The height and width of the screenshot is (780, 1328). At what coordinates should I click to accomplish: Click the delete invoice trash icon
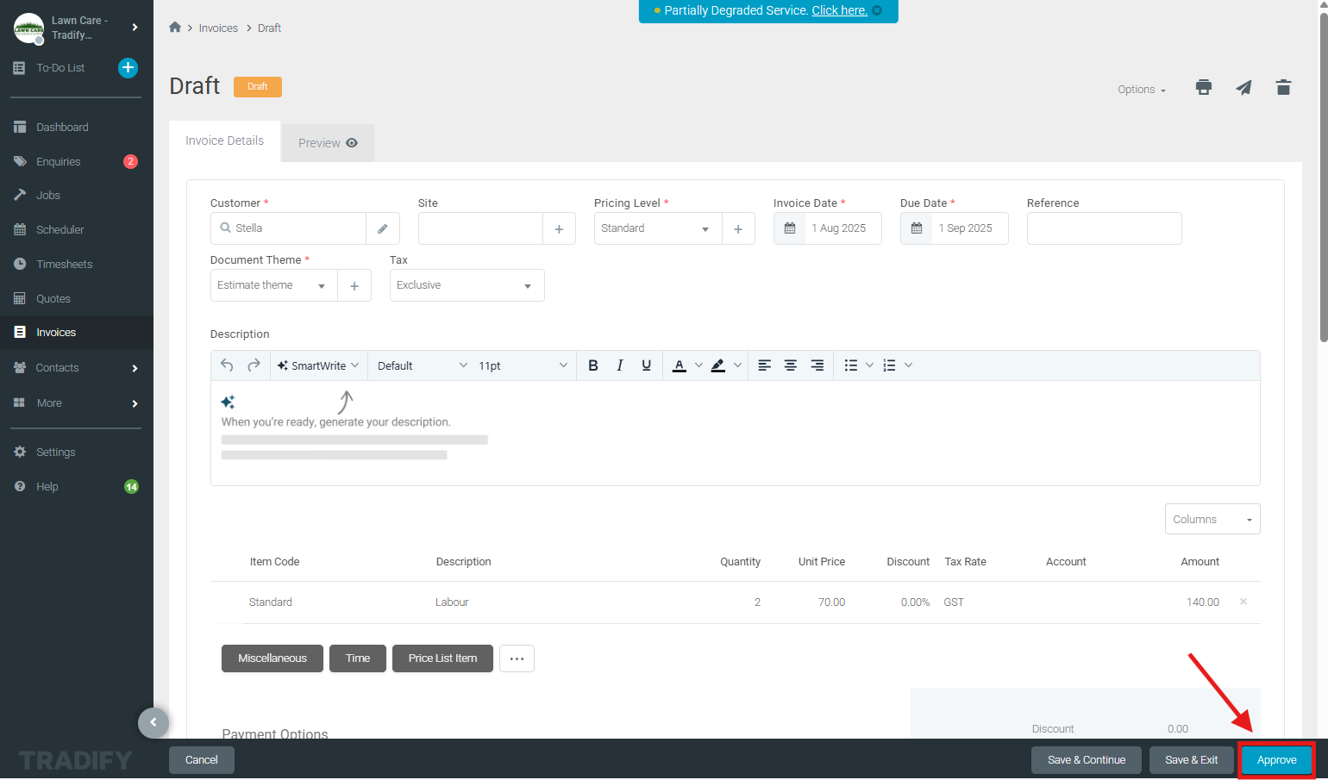(1283, 87)
